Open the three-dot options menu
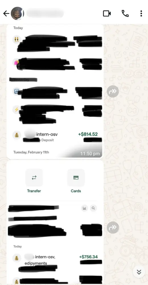This screenshot has height=285, width=148. [x=141, y=13]
